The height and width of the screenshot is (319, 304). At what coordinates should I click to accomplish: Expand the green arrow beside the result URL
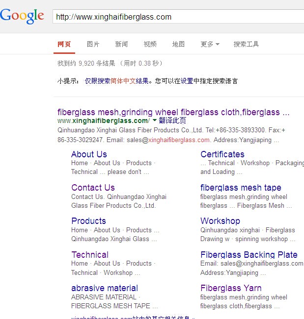(x=155, y=120)
